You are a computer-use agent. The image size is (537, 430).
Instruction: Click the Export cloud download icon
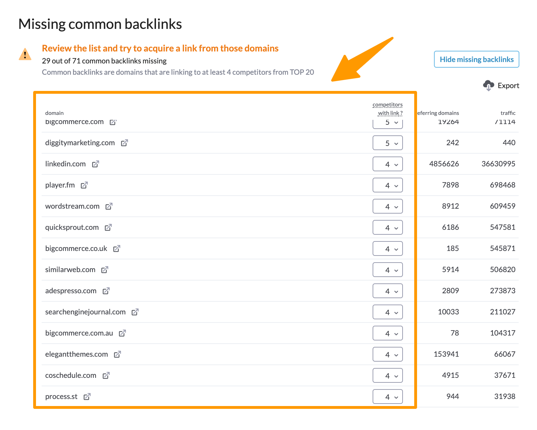[488, 85]
